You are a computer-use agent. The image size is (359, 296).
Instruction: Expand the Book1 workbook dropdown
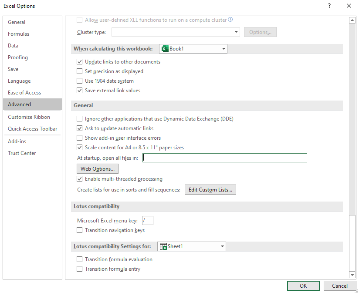point(193,49)
